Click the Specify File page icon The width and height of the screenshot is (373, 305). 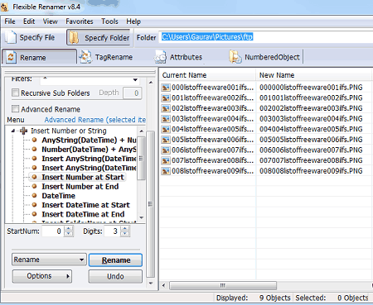[11, 37]
